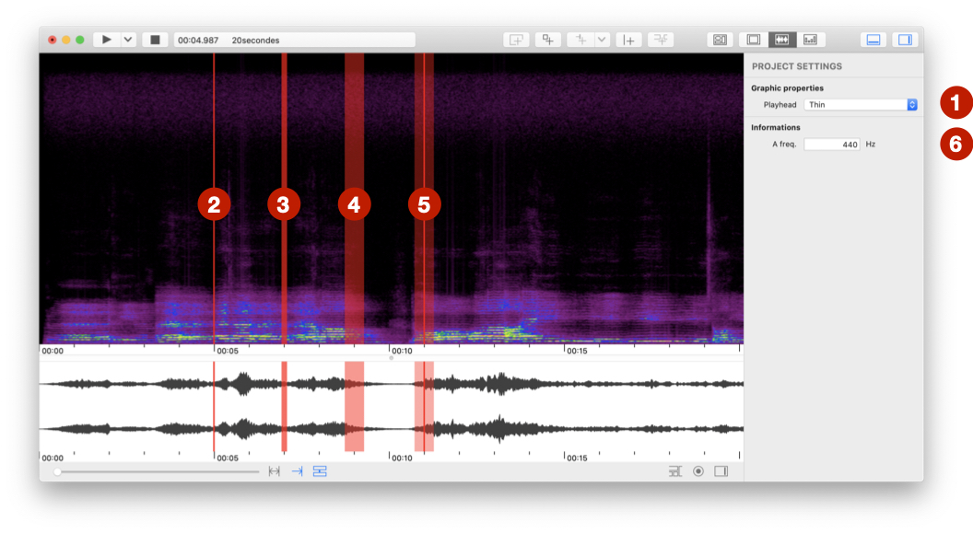Select the waveform view mode button
973x533 pixels.
(782, 40)
